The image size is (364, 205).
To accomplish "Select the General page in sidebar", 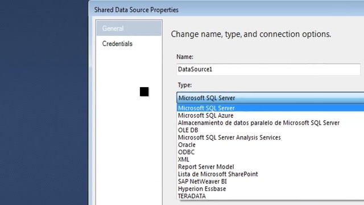I will coord(129,28).
